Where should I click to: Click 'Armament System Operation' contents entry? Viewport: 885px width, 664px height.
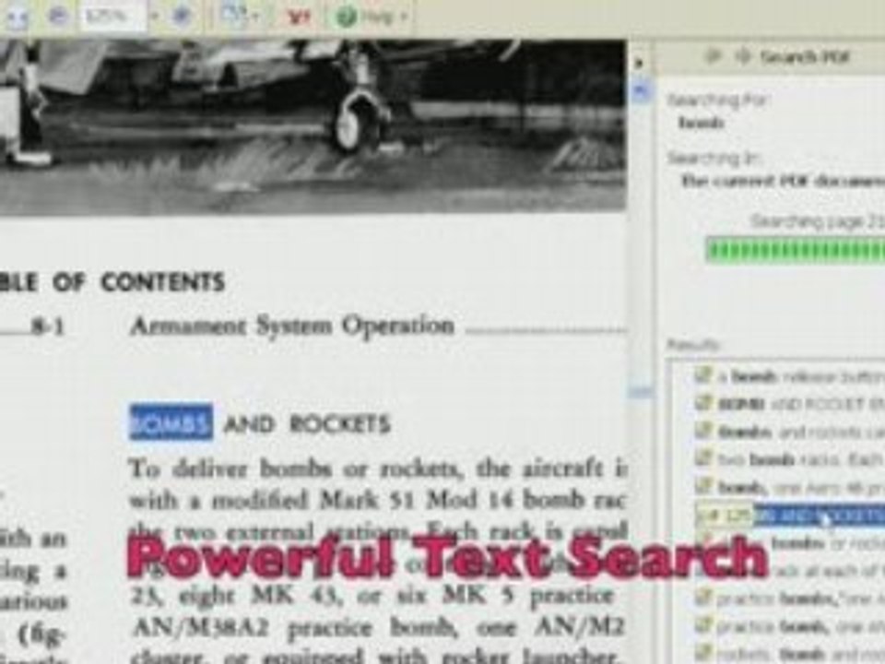292,326
